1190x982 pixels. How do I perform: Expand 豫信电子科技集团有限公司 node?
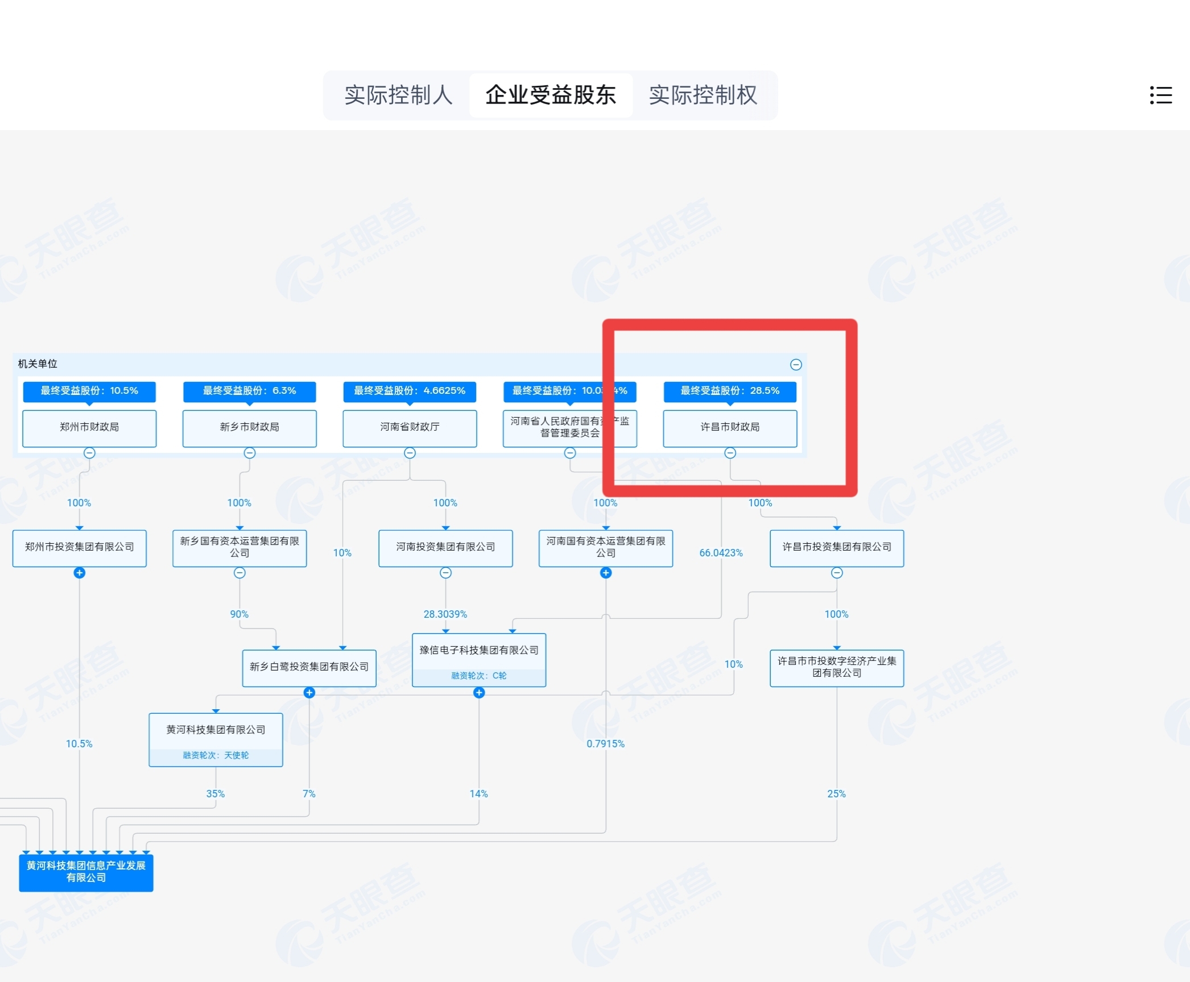tap(479, 692)
